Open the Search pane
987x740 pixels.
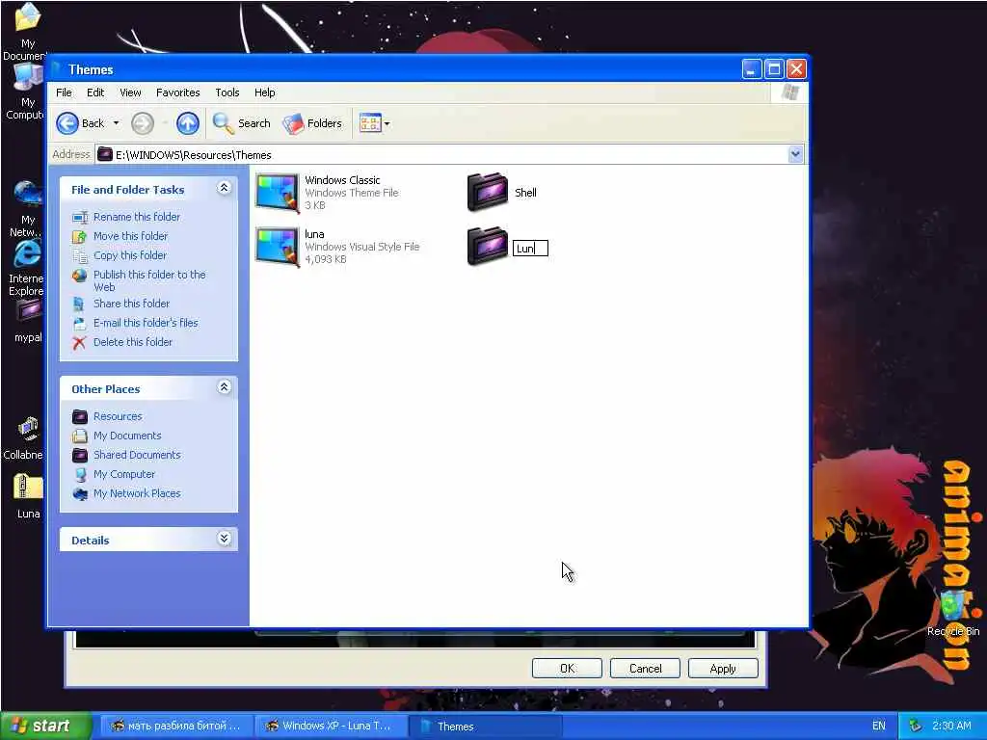242,123
